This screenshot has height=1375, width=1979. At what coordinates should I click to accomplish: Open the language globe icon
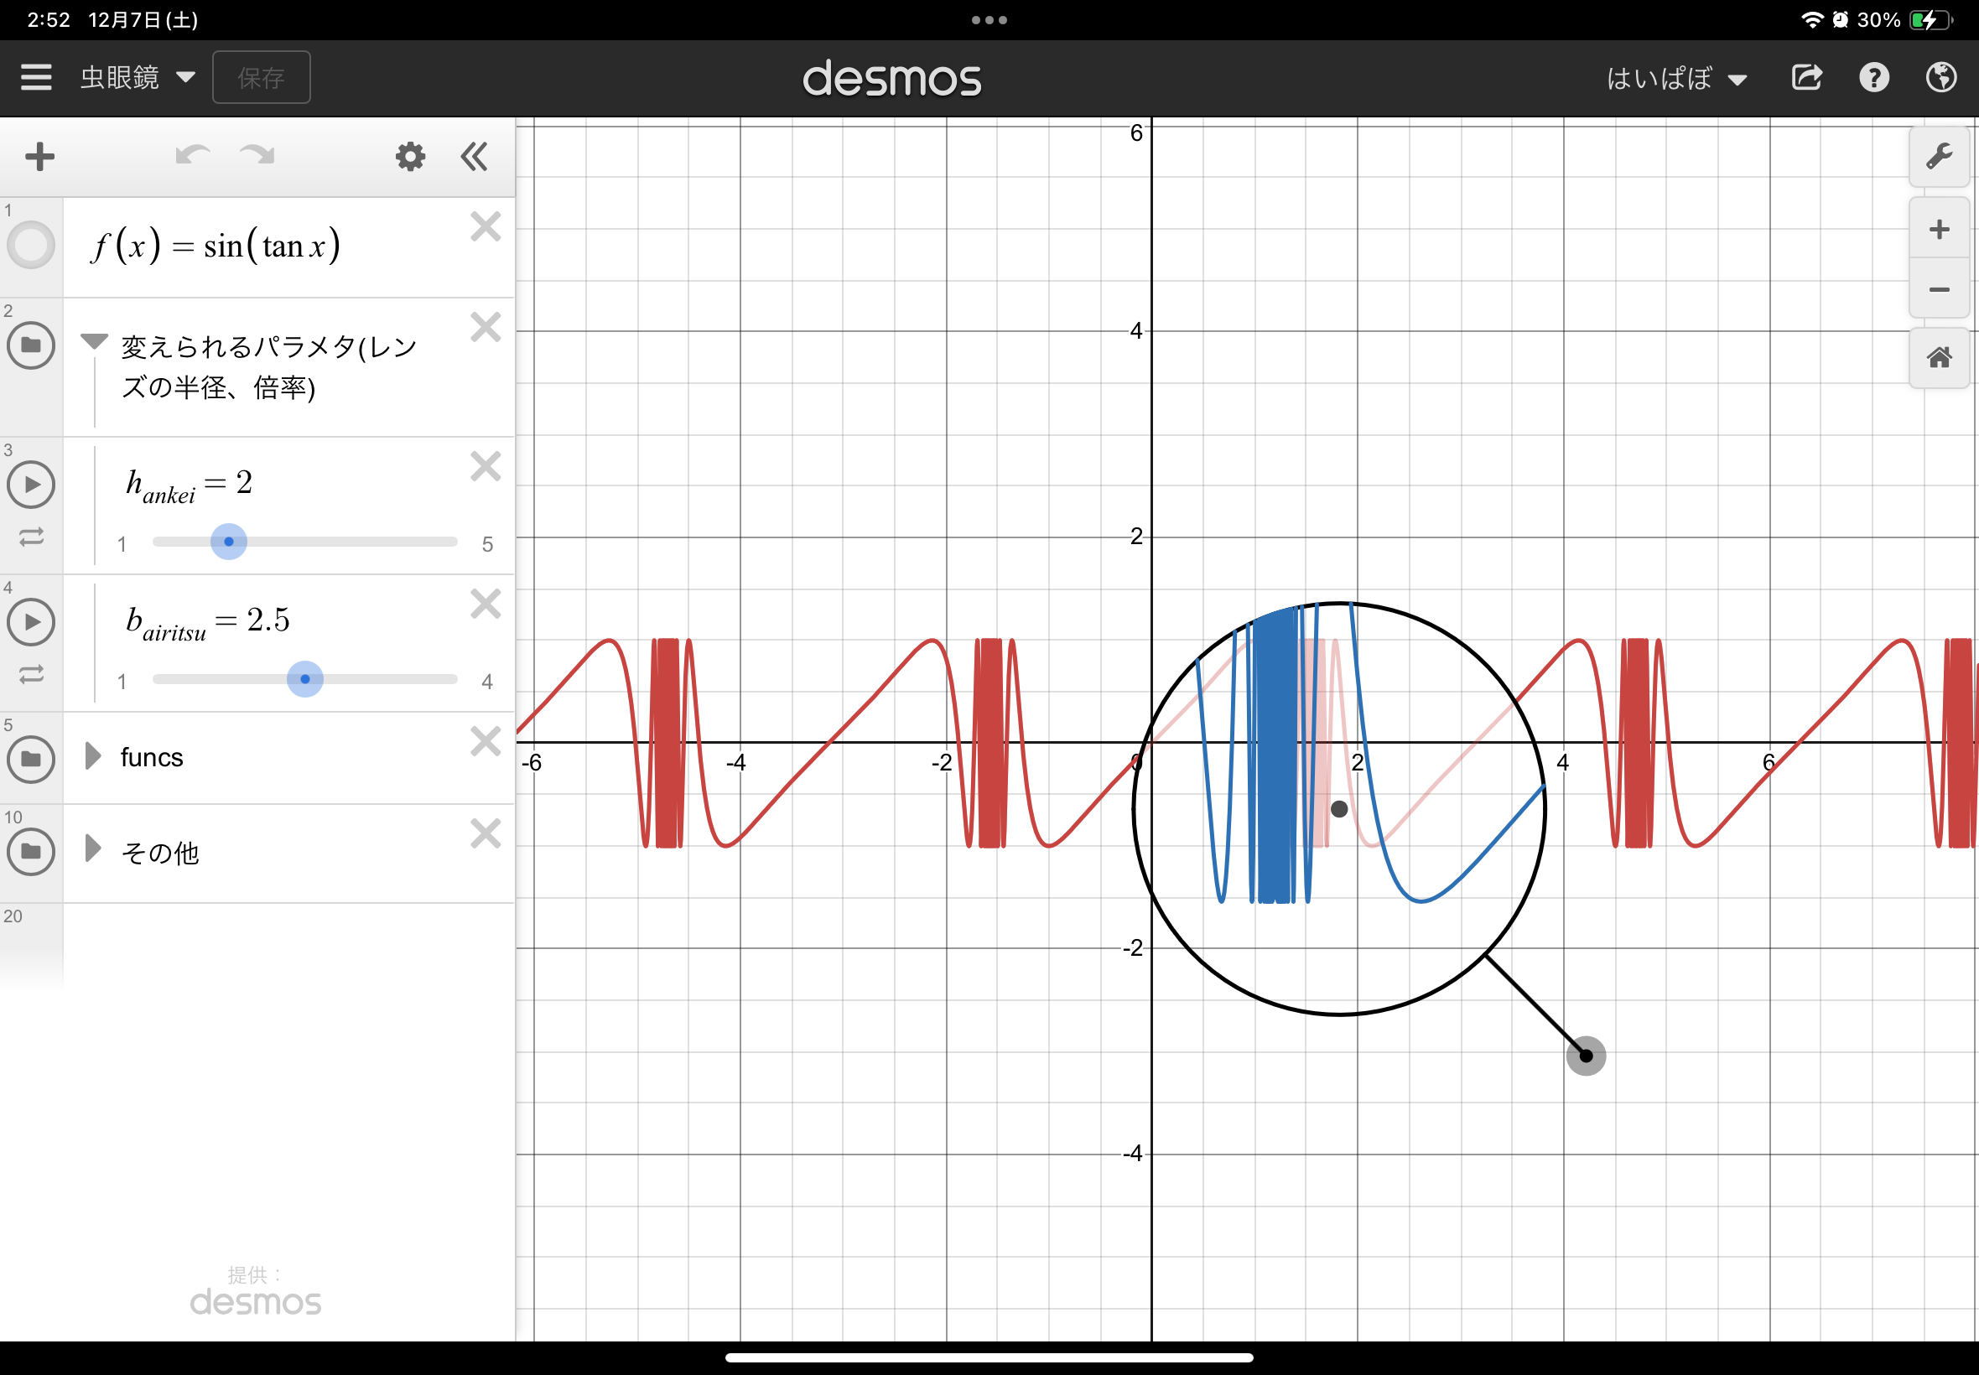pos(1940,77)
